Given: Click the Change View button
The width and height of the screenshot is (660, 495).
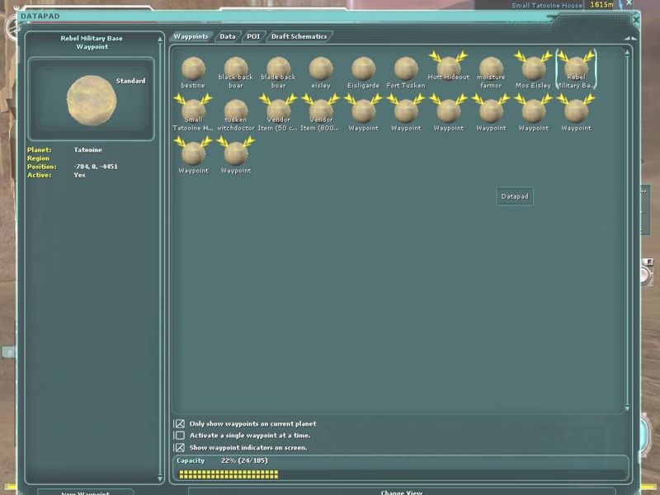Looking at the screenshot, I should 403,492.
